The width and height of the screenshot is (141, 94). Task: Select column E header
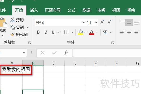point(96,63)
